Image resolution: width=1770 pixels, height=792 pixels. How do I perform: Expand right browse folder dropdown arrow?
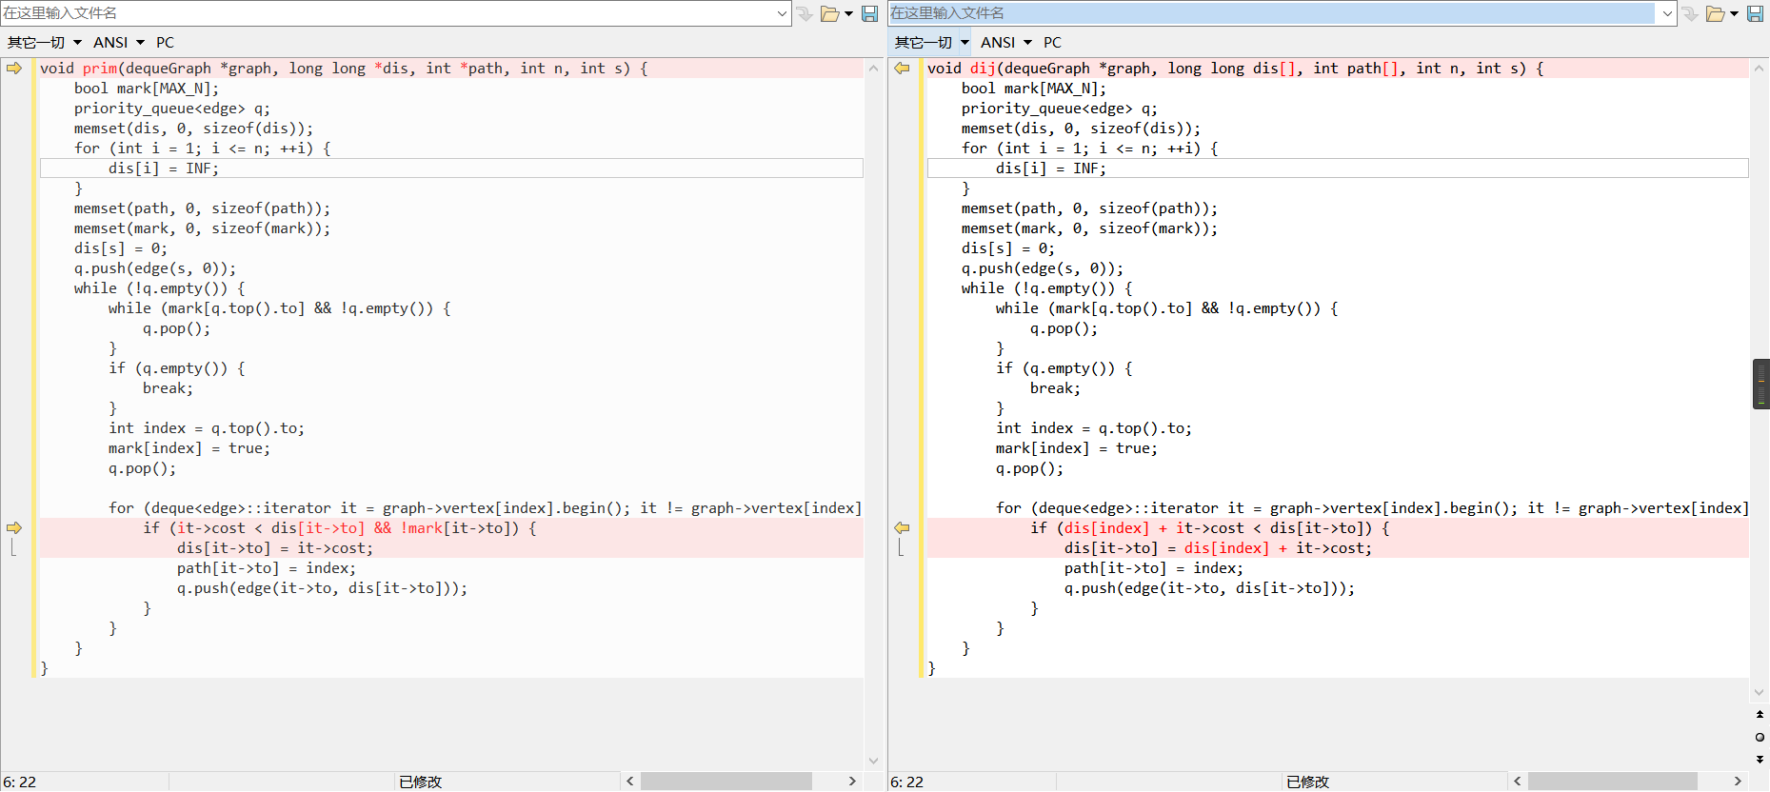click(x=1734, y=13)
